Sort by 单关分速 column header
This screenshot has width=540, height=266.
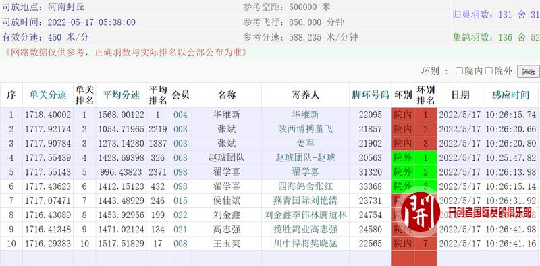click(48, 95)
